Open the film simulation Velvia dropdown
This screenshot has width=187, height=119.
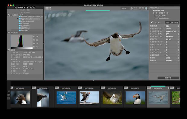click(x=172, y=31)
